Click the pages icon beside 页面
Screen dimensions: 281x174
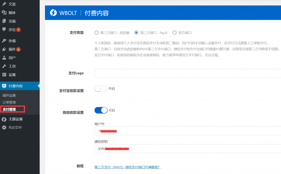pos(4,21)
